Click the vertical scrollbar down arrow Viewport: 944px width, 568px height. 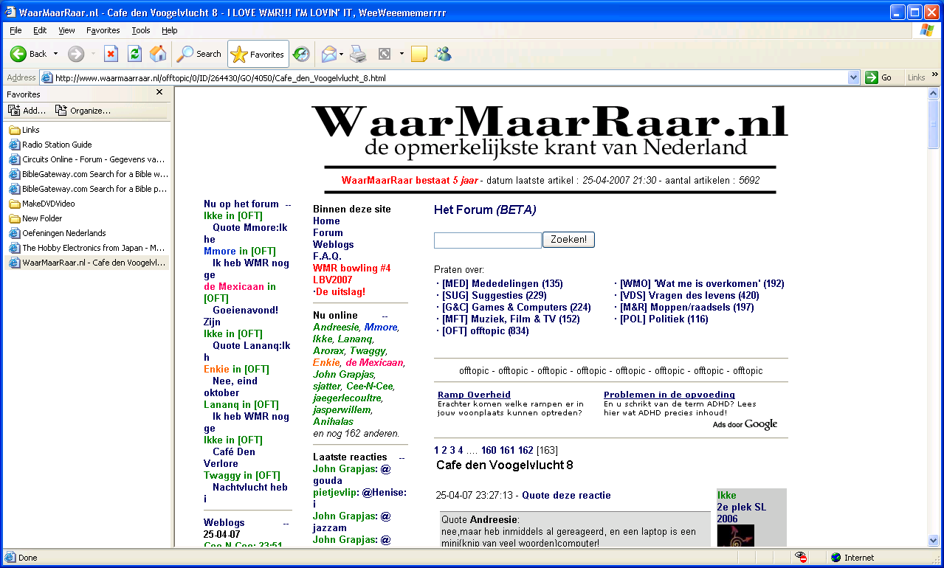point(934,541)
